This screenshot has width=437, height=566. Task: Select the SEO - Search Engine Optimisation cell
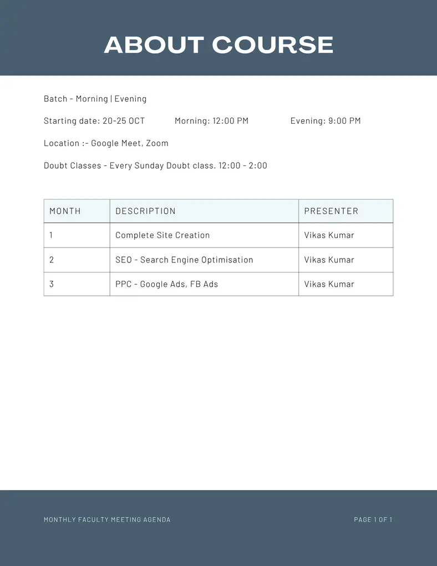(184, 260)
